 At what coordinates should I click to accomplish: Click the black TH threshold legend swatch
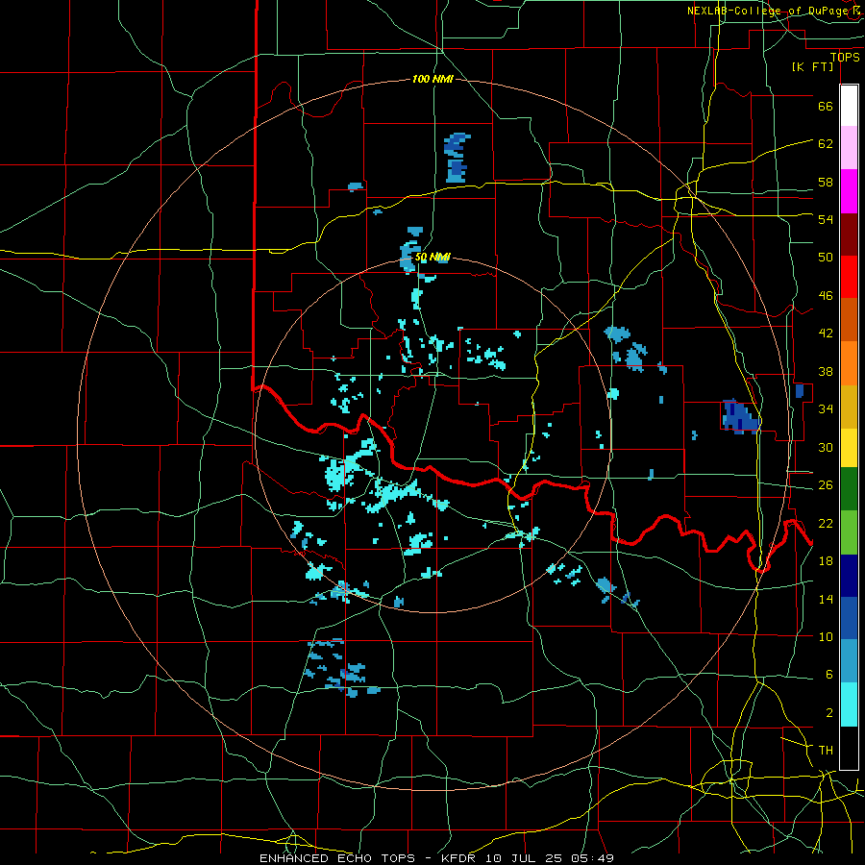coord(849,748)
